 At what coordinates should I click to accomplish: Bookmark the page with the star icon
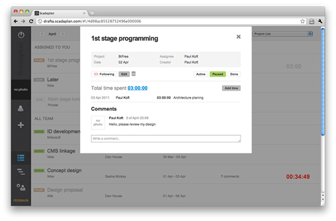[x=302, y=21]
